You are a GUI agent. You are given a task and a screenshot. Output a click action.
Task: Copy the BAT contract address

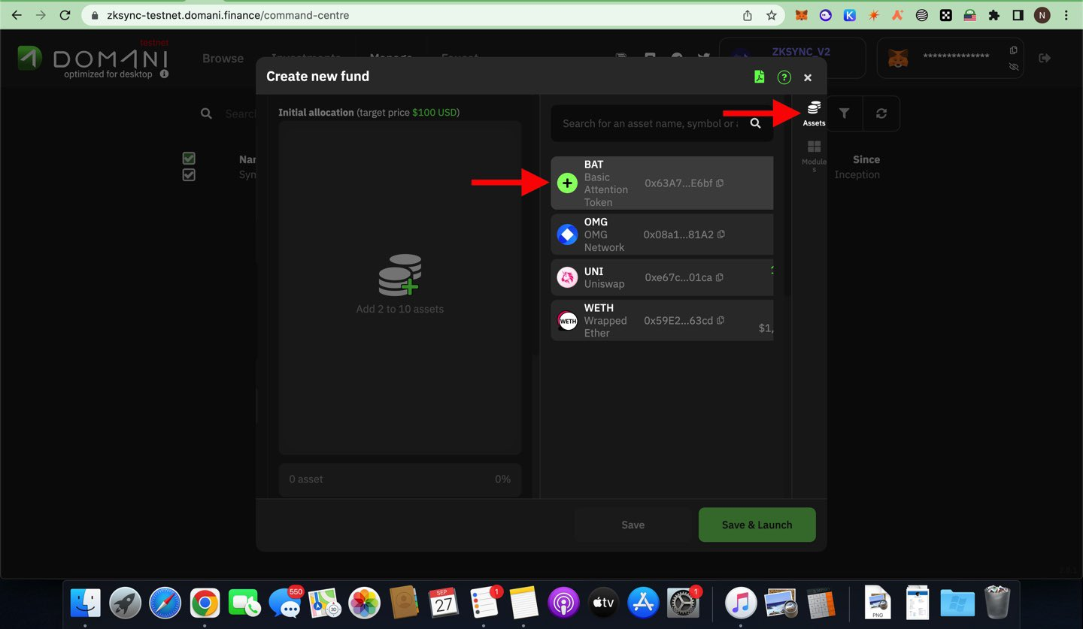tap(720, 183)
